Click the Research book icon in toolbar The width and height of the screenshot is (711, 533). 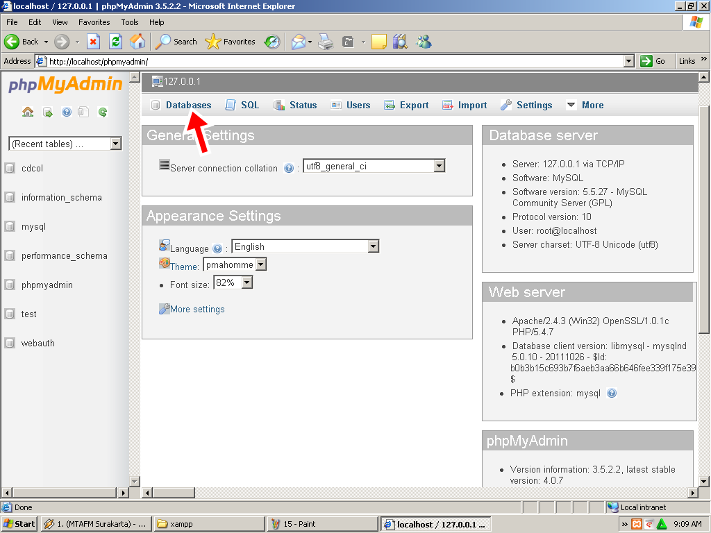(400, 42)
